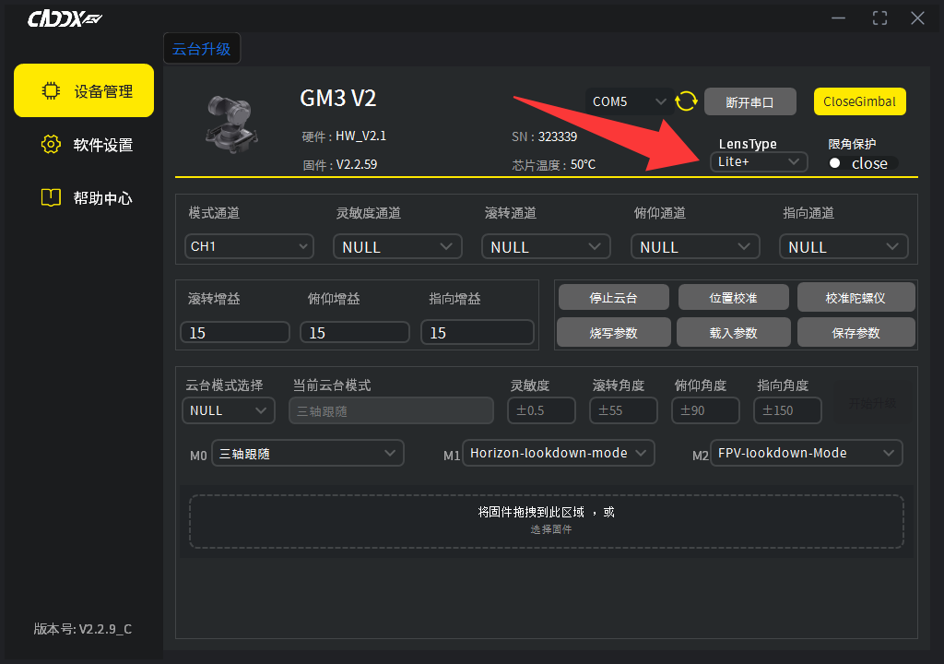Open the COM5 serial port dropdown
This screenshot has width=944, height=664.
coord(628,101)
